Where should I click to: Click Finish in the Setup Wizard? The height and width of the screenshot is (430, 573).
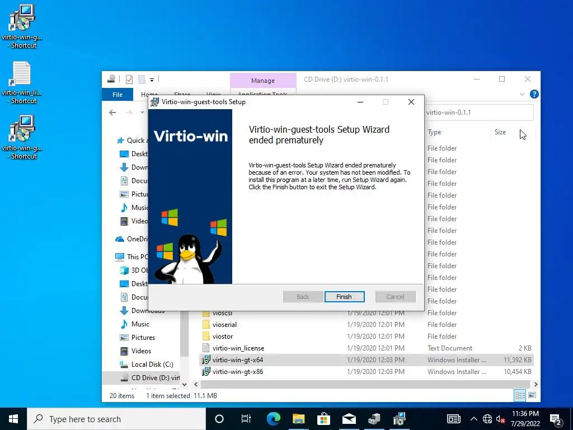tap(344, 297)
